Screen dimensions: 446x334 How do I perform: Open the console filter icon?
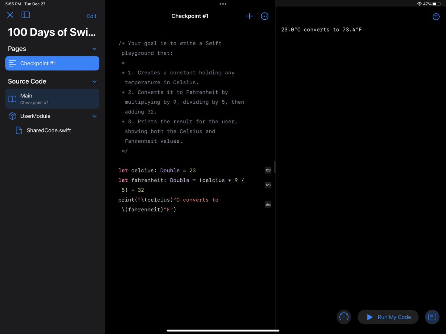[x=436, y=17]
